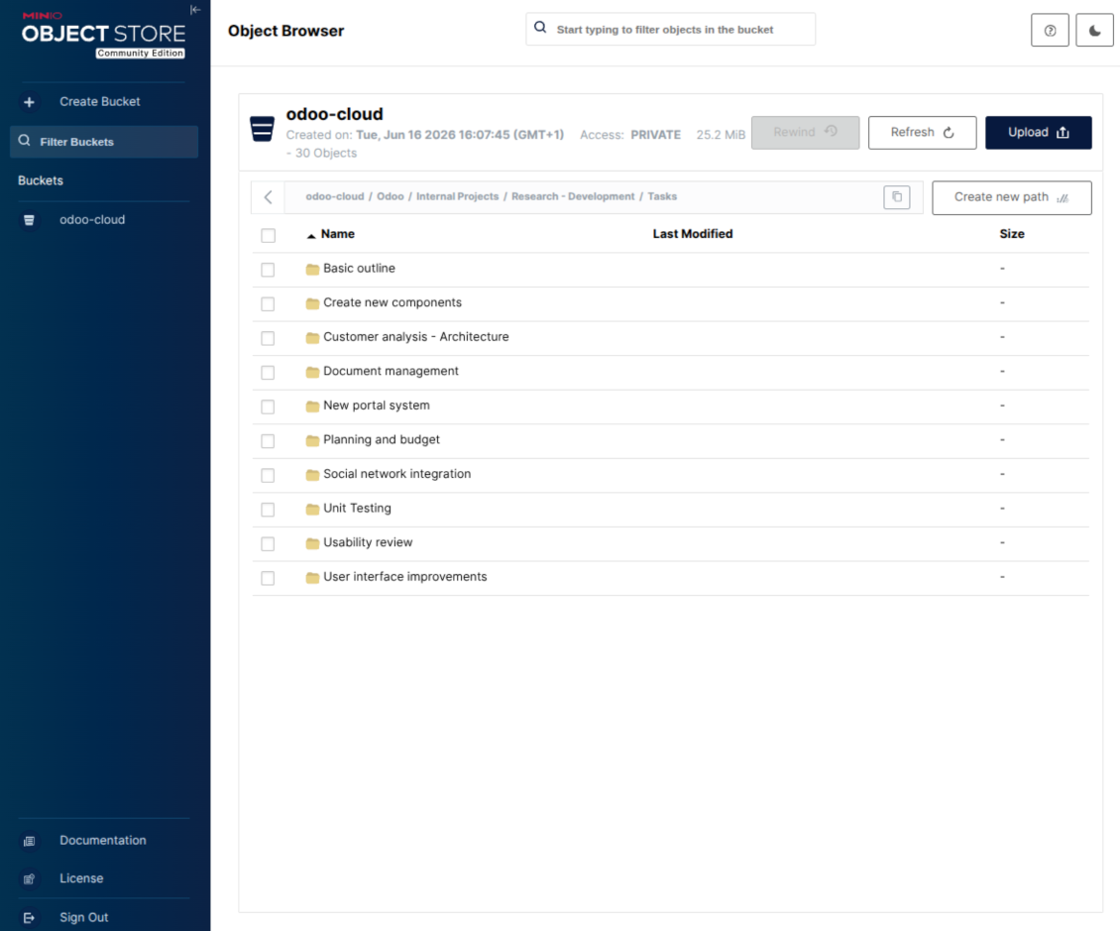Click Sign Out label in the sidebar
This screenshot has width=1120, height=931.
click(83, 918)
